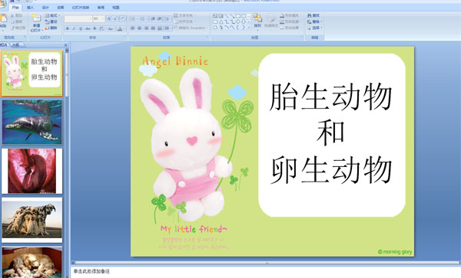Open the font name dropdown
Screen dimensions: 461x278
click(x=78, y=18)
